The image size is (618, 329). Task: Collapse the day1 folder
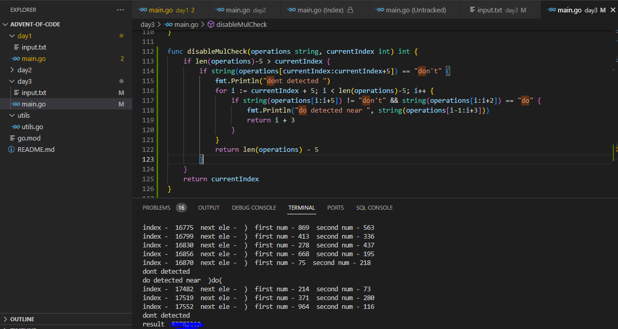click(12, 36)
